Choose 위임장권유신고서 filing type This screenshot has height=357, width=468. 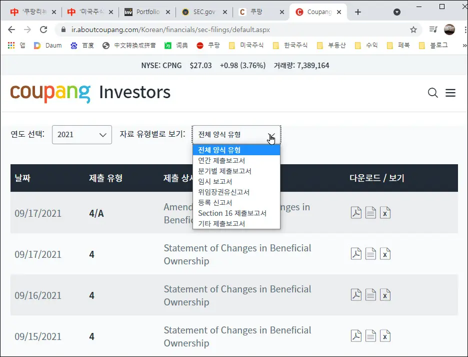pos(236,192)
